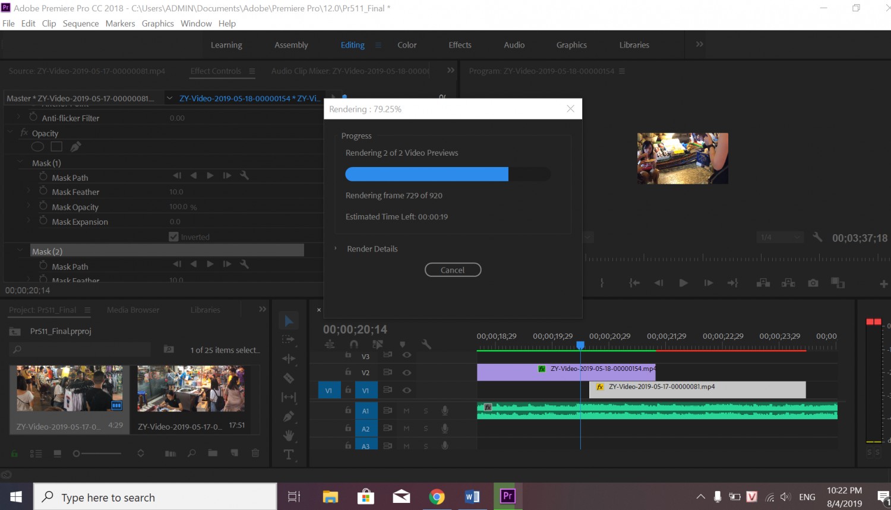Open the playback resolution 1/4 dropdown
This screenshot has width=891, height=510.
point(781,237)
